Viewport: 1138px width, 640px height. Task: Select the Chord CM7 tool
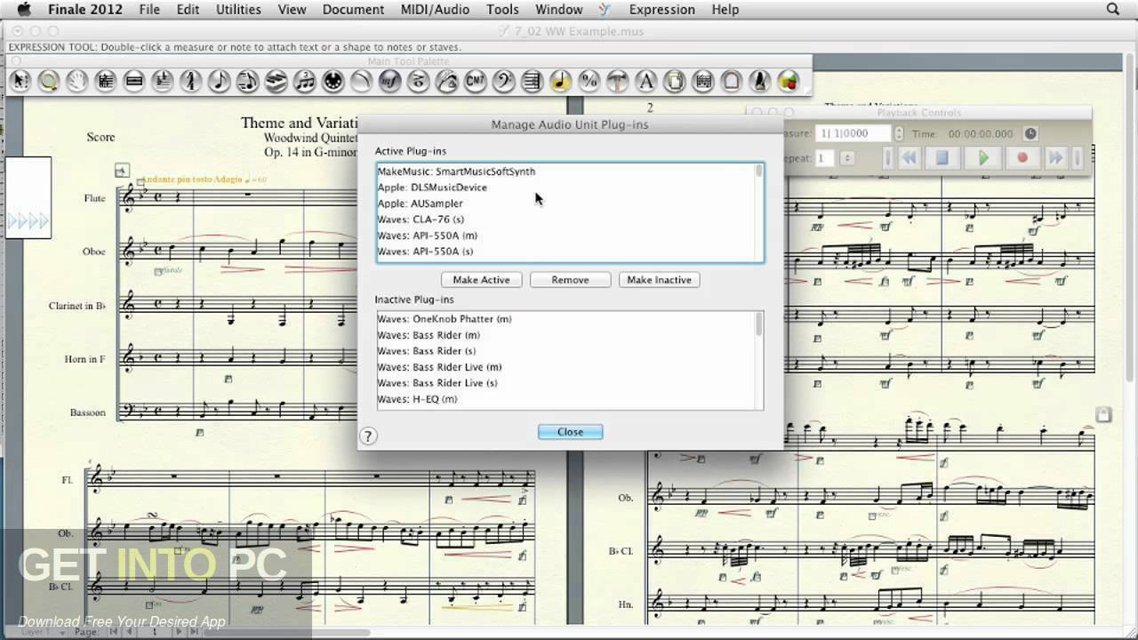pyautogui.click(x=475, y=81)
